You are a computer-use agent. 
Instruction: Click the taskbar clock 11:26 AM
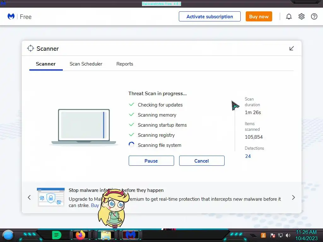pos(306,232)
